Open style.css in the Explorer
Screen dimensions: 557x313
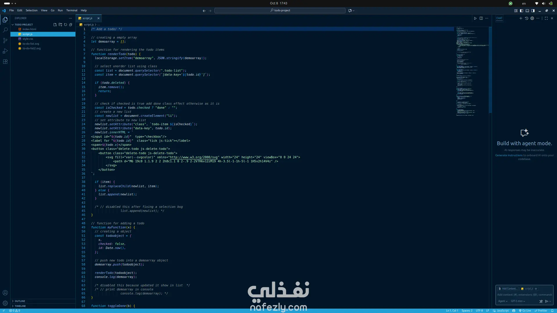(28, 39)
